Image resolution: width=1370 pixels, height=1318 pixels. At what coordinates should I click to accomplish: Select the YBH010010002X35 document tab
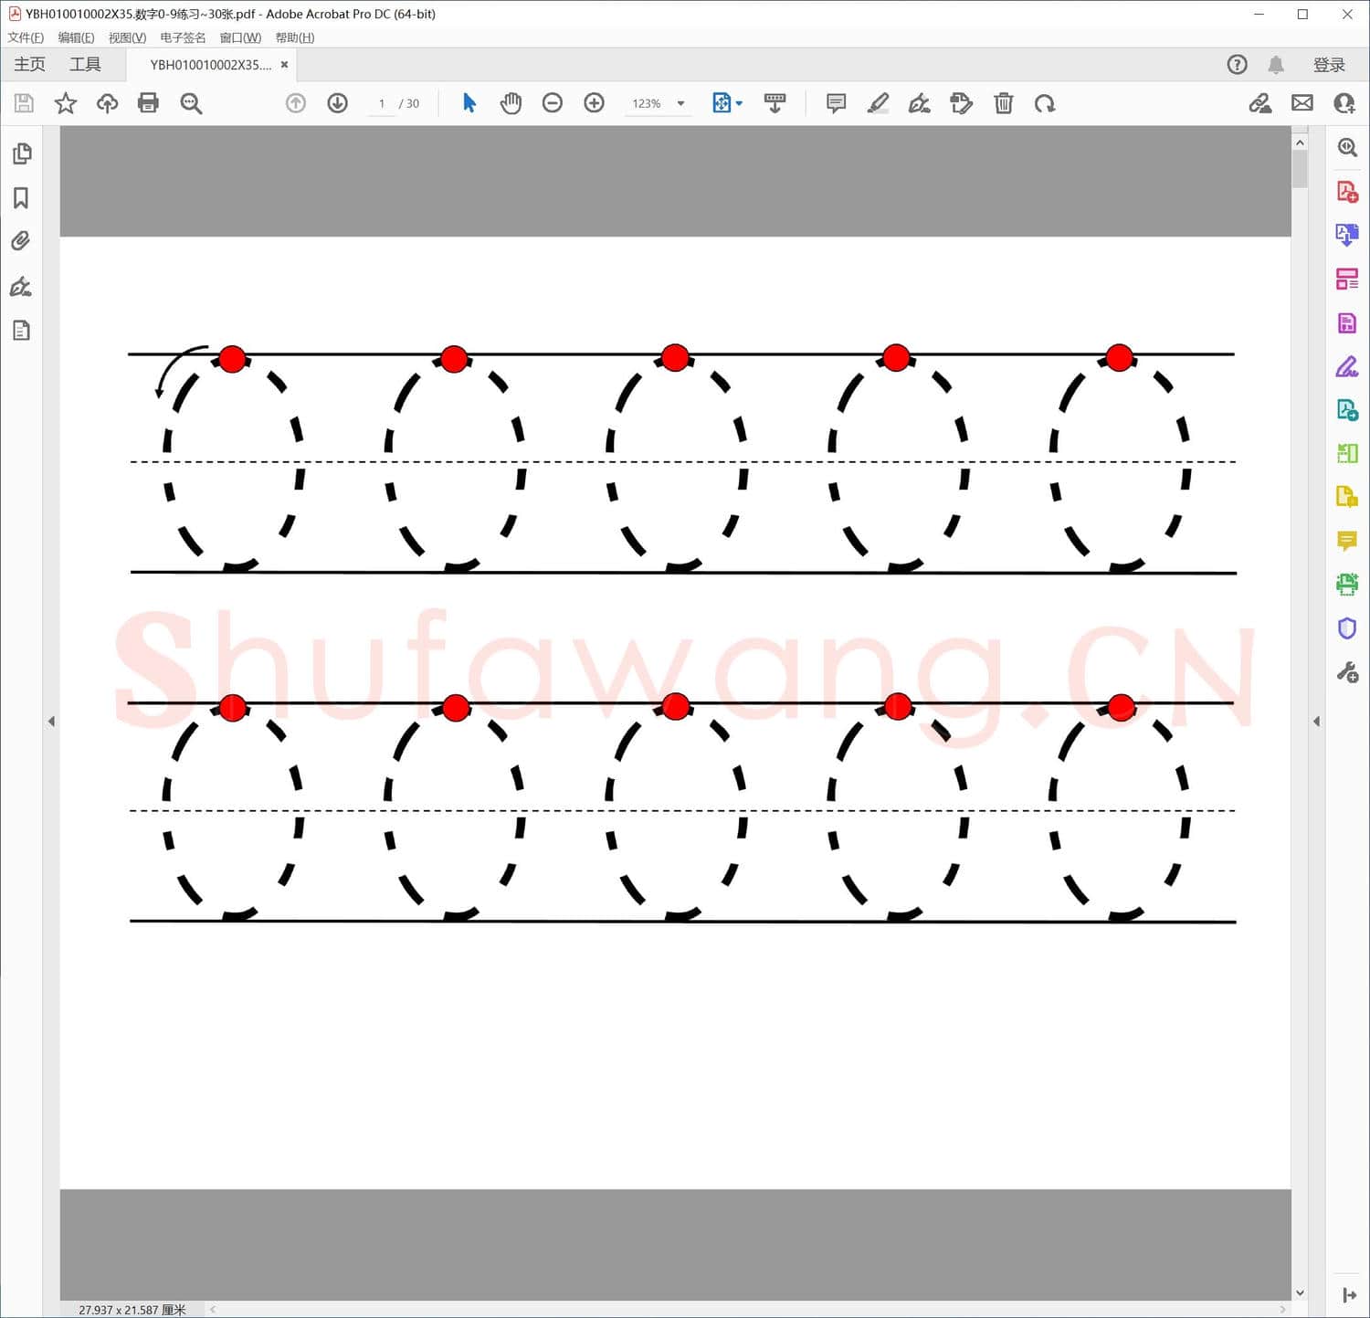tap(211, 65)
